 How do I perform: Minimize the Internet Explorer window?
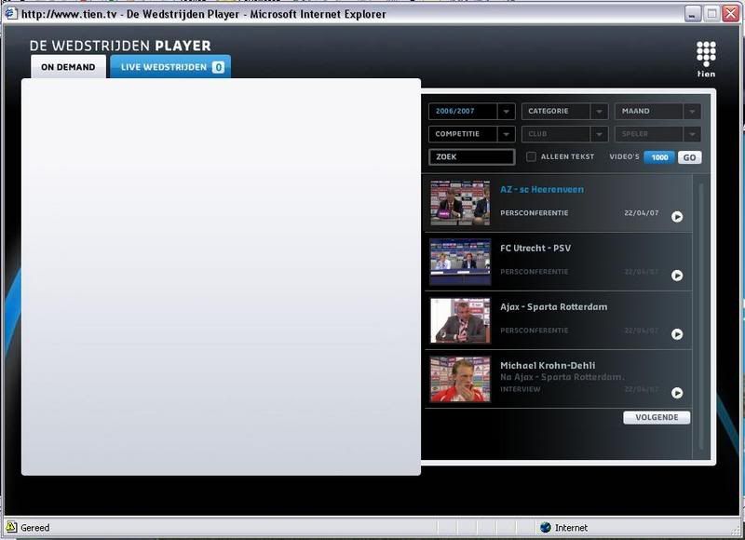pyautogui.click(x=693, y=14)
